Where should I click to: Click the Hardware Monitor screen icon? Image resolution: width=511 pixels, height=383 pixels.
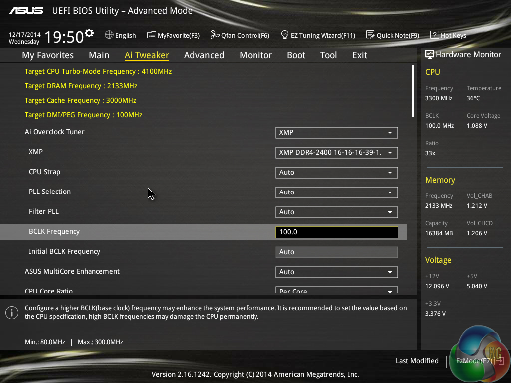pos(430,54)
